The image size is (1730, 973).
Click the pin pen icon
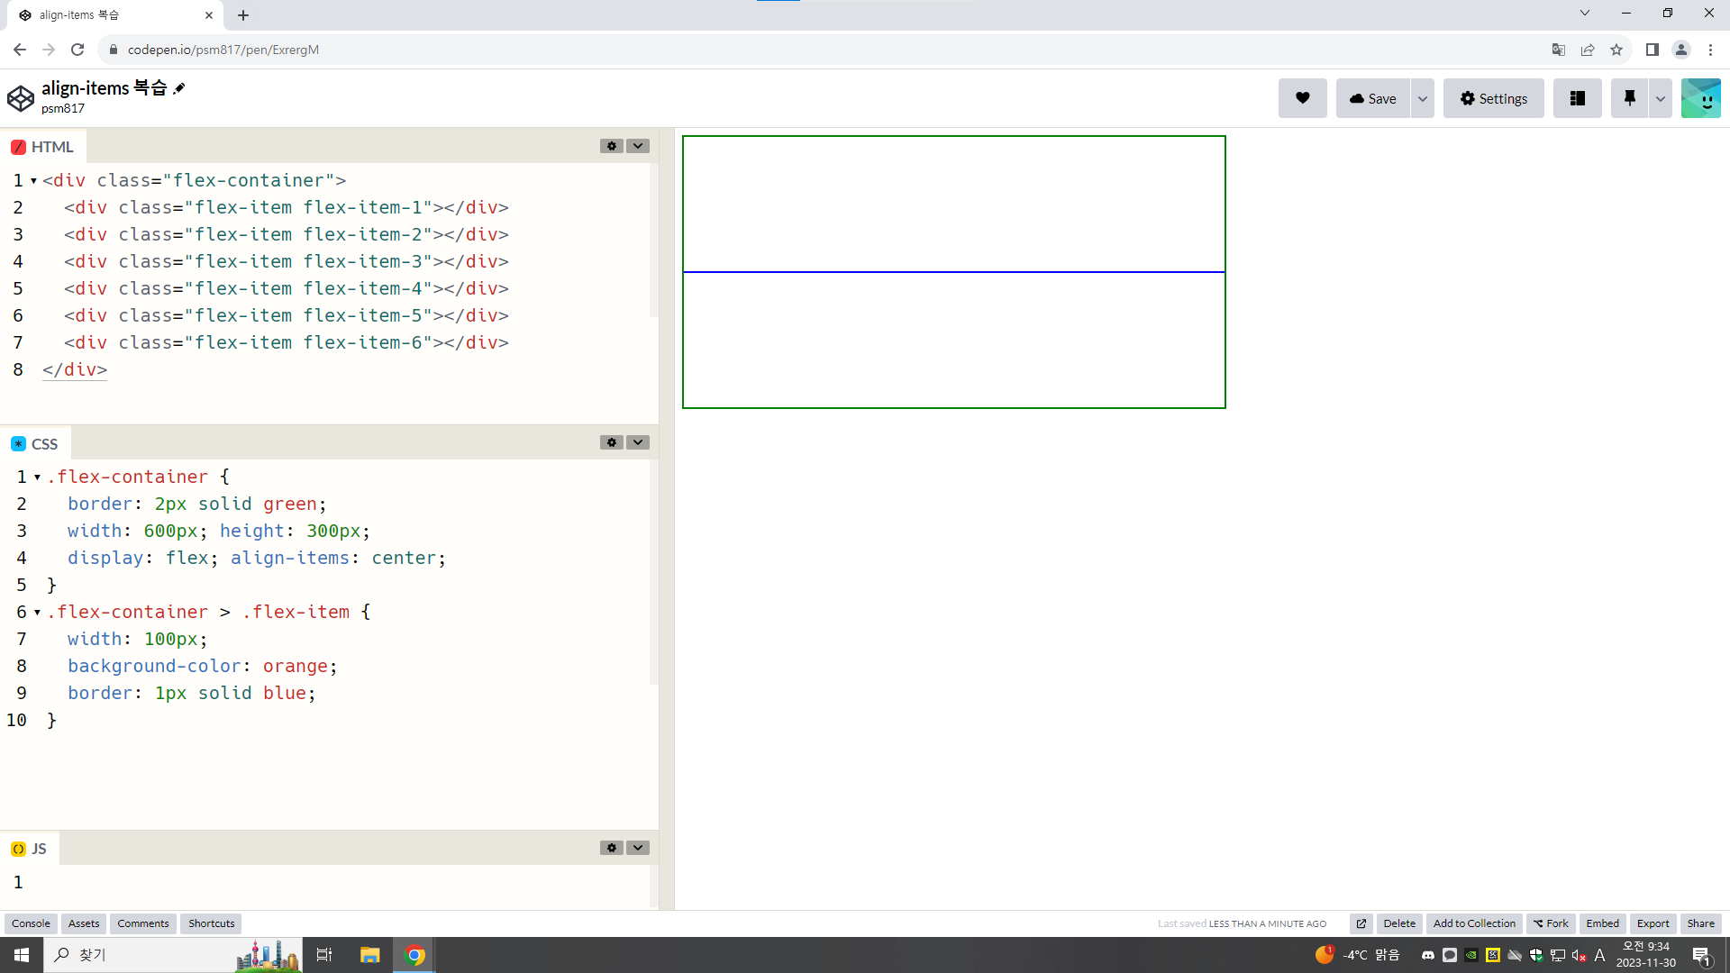coord(1629,98)
